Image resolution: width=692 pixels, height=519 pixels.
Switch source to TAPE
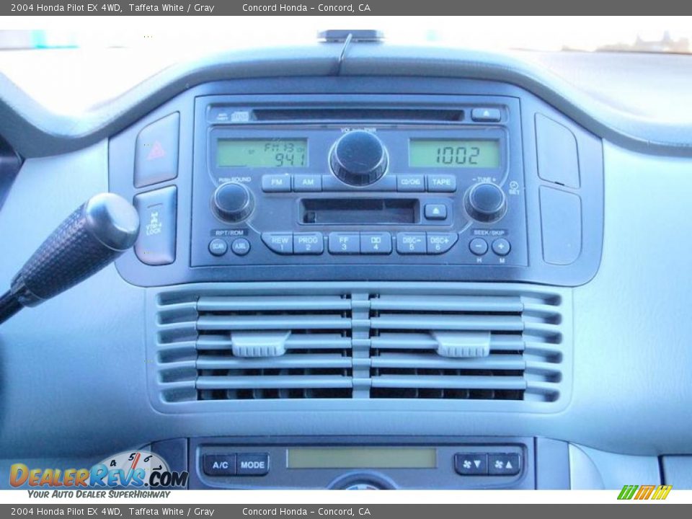441,182
